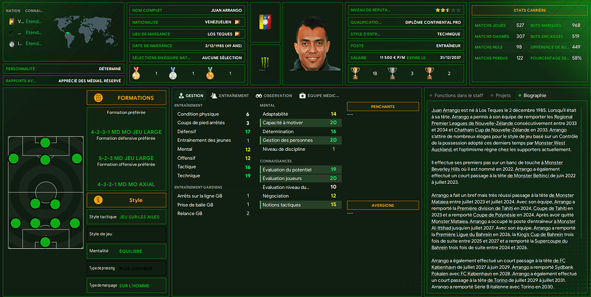Image resolution: width=591 pixels, height=297 pixels.
Task: Click the Stats Carrière button
Action: tap(529, 10)
